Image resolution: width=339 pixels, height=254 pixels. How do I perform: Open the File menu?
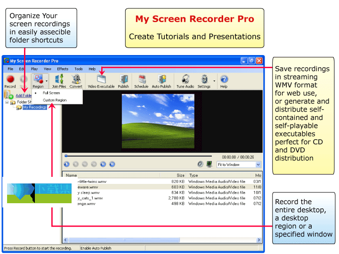[x=10, y=69]
